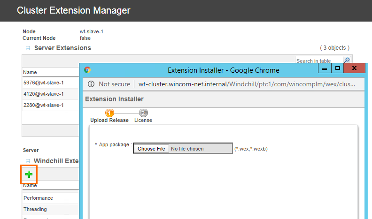Click the Performance extension row
372x219 pixels.
pyautogui.click(x=50, y=198)
